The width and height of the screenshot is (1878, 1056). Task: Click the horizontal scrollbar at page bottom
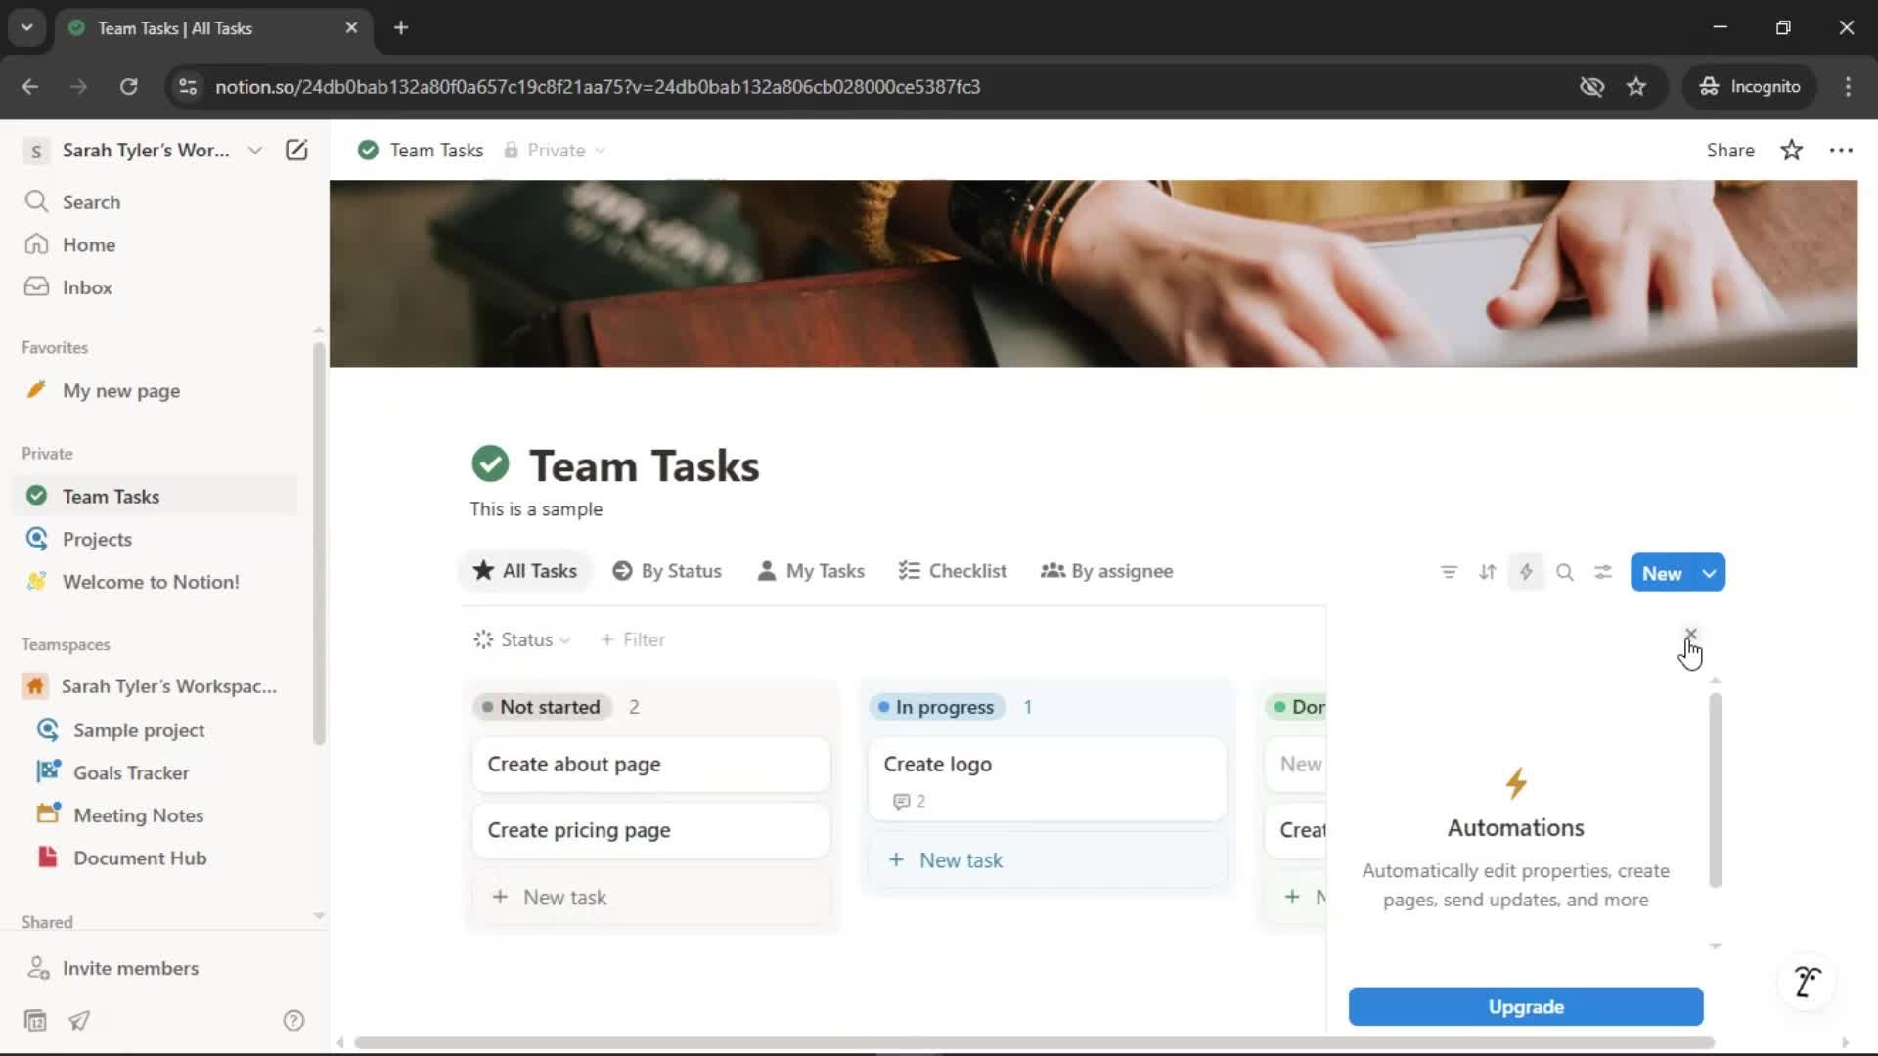1034,1042
